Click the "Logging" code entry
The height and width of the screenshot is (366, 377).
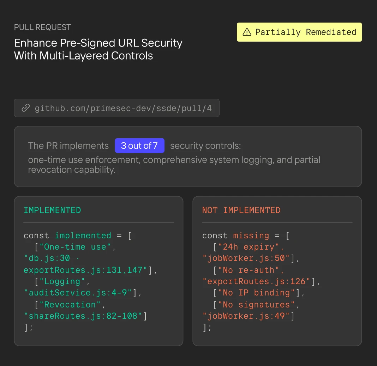point(62,281)
